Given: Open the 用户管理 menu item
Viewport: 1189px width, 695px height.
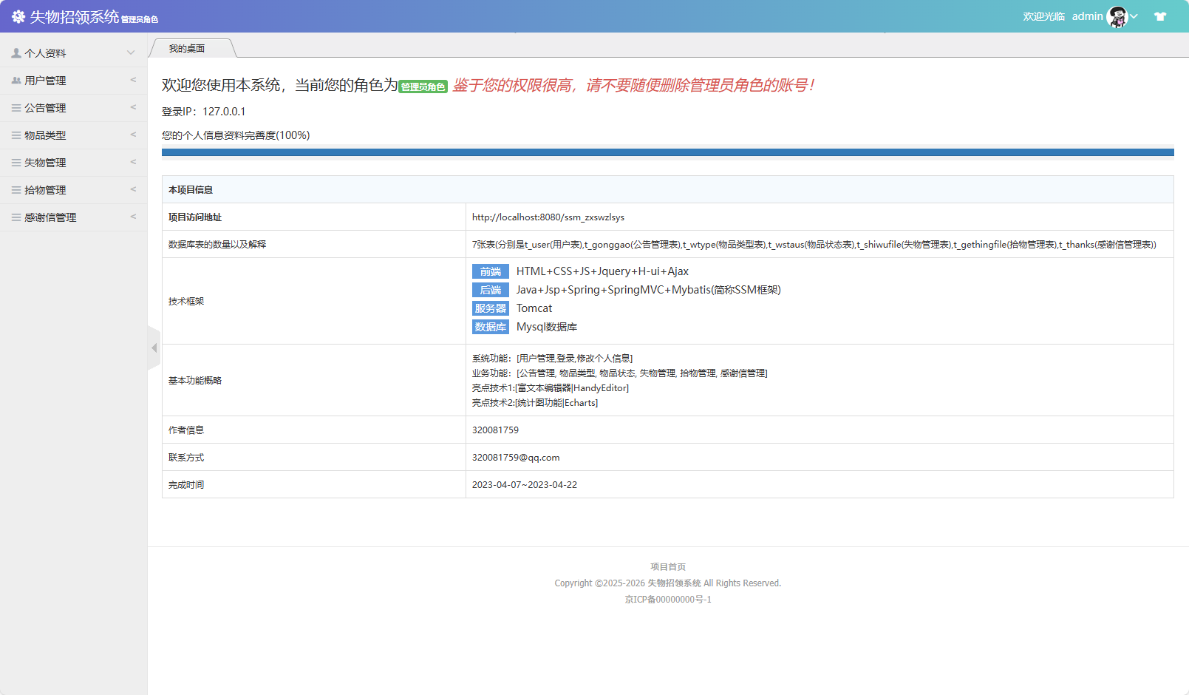Looking at the screenshot, I should (x=46, y=81).
